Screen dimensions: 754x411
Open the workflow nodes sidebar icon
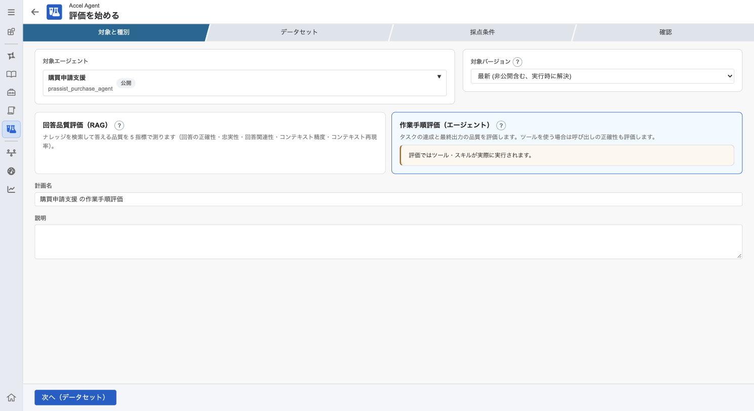pos(11,153)
